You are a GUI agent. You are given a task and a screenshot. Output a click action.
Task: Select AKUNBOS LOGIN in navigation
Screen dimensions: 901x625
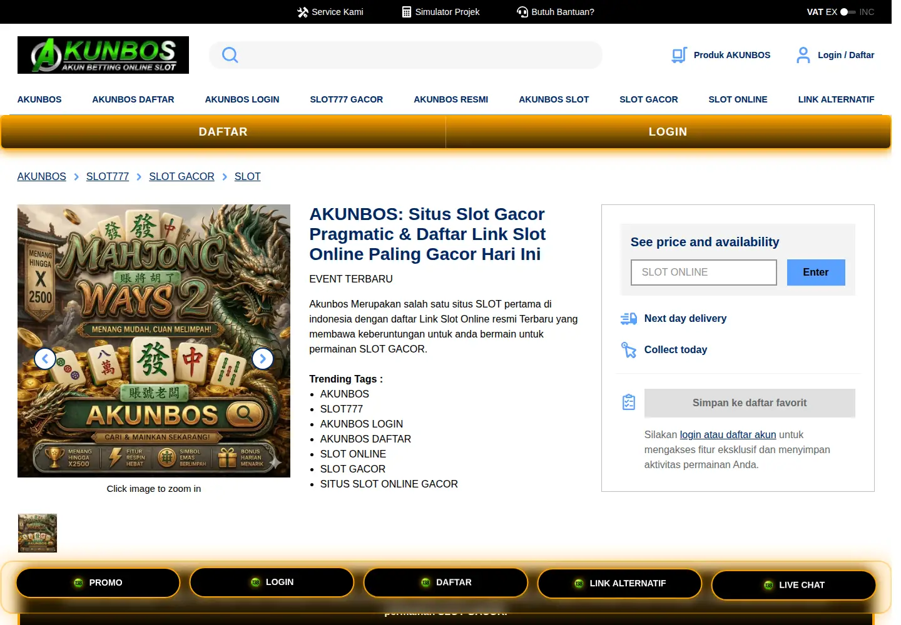click(x=242, y=99)
